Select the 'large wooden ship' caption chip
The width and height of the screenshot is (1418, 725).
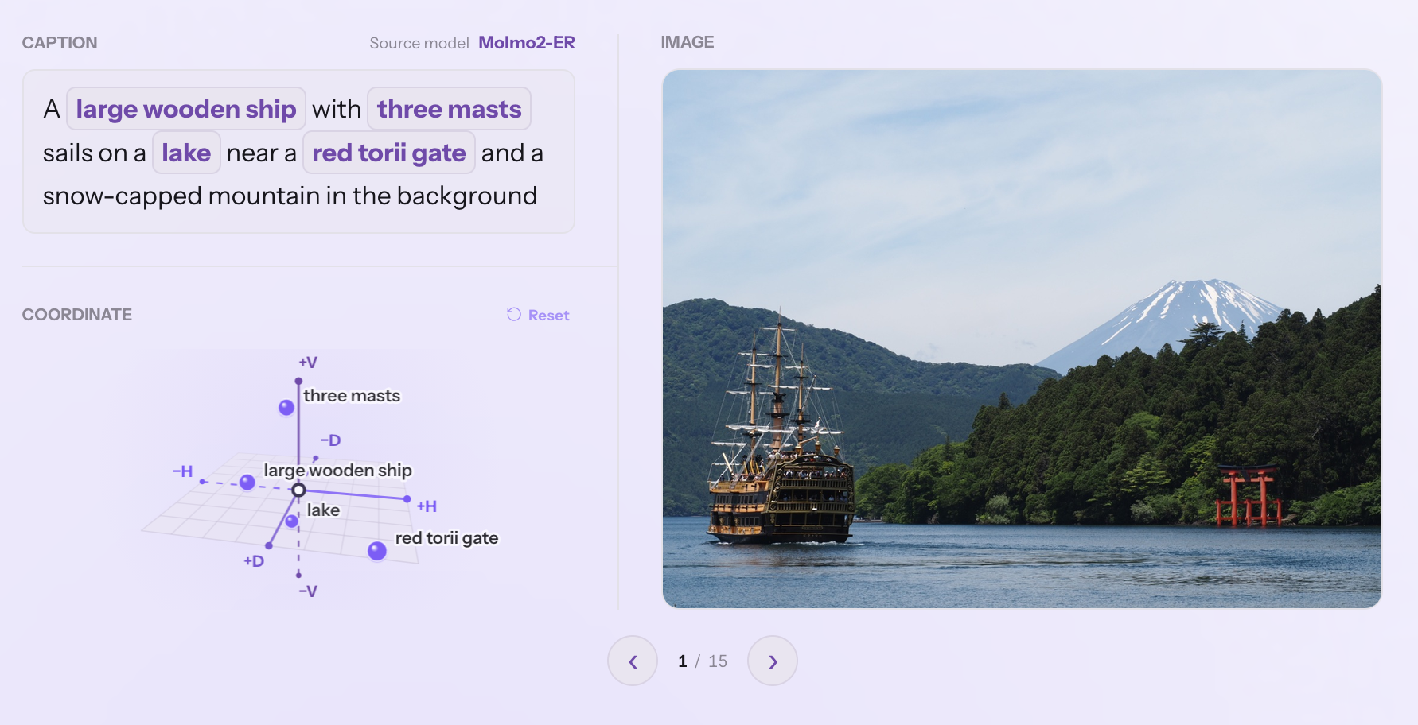[186, 109]
